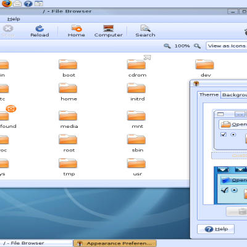Select the usr folder
The image size is (247, 247).
click(x=136, y=163)
